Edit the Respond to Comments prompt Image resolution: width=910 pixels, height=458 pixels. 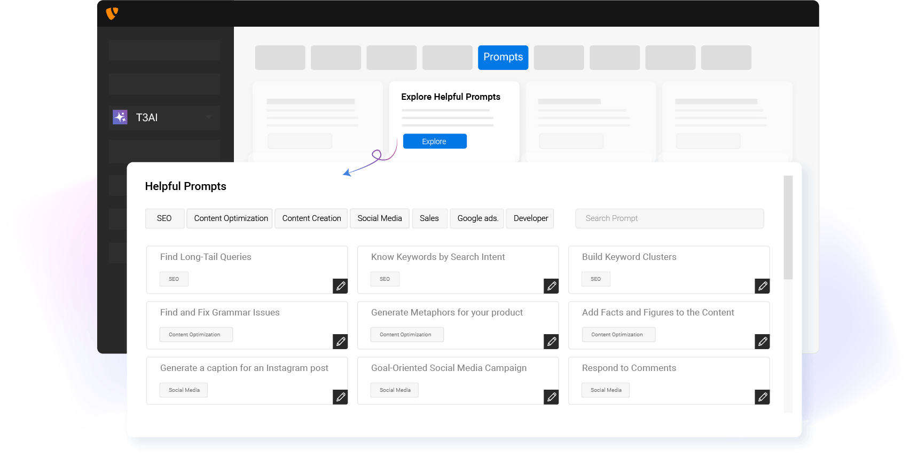[762, 397]
